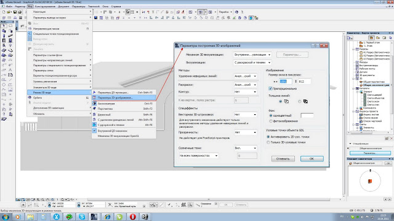Select Только 3D узловые точки radio
Viewport: 394px width, 221px height.
[268, 142]
